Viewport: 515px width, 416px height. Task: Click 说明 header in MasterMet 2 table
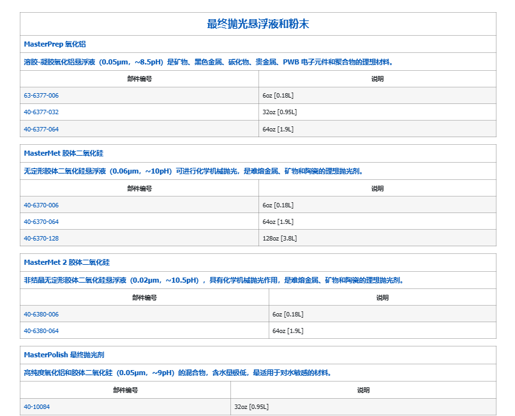[x=382, y=297]
